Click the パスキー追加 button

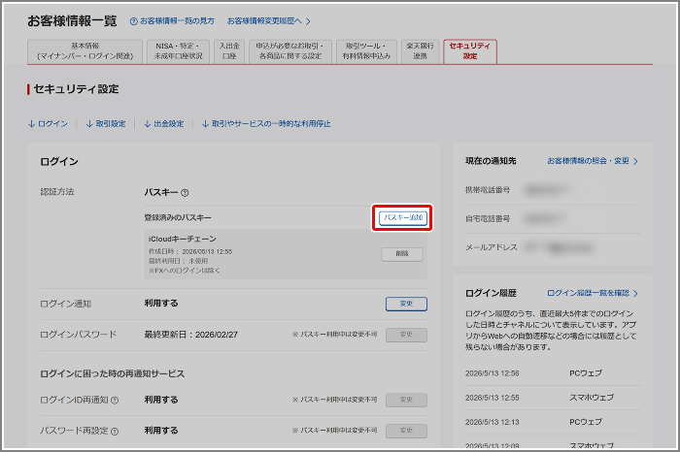[x=403, y=218]
